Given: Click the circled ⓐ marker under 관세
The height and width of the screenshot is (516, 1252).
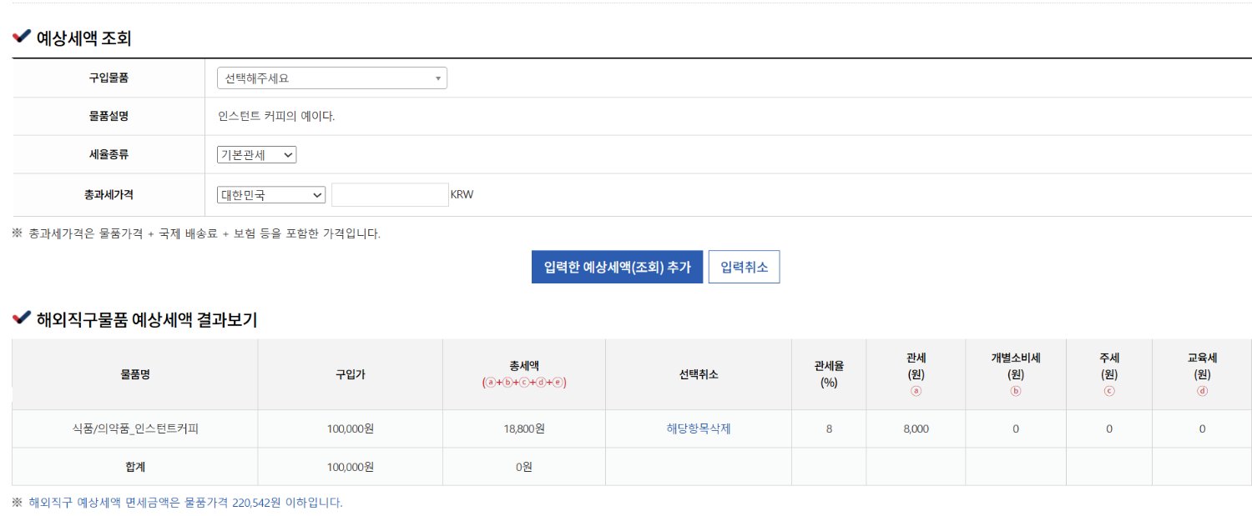Looking at the screenshot, I should 916,391.
